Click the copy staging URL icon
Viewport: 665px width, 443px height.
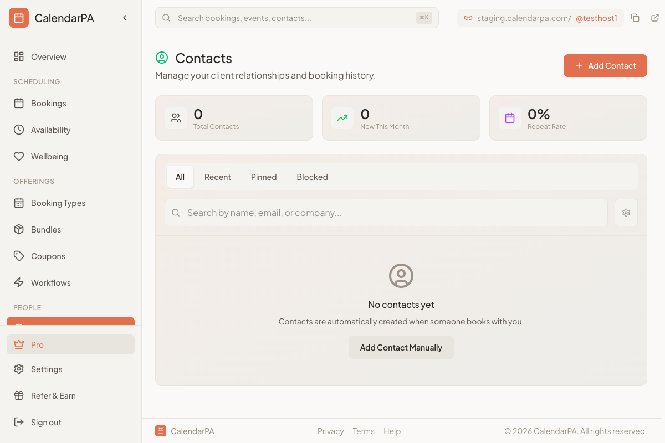click(635, 17)
